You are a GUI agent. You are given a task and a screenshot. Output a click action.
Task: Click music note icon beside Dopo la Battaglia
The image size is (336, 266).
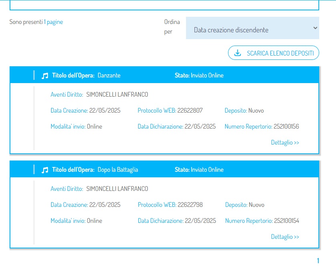click(45, 170)
